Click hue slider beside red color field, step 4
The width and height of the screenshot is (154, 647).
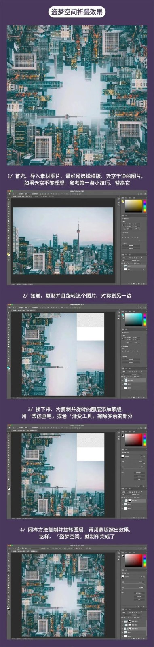(x=145, y=560)
